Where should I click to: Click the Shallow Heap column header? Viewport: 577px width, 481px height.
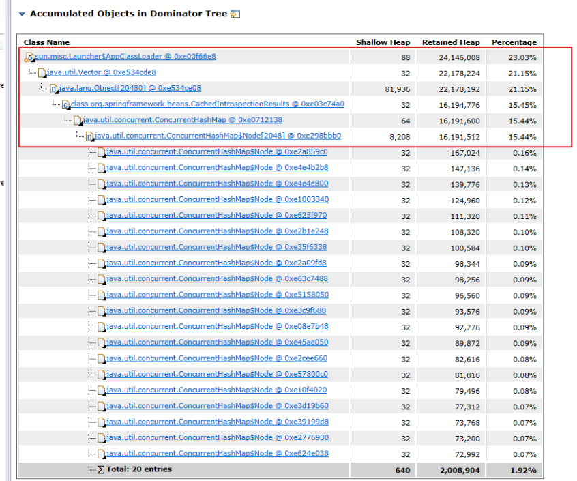(x=383, y=42)
